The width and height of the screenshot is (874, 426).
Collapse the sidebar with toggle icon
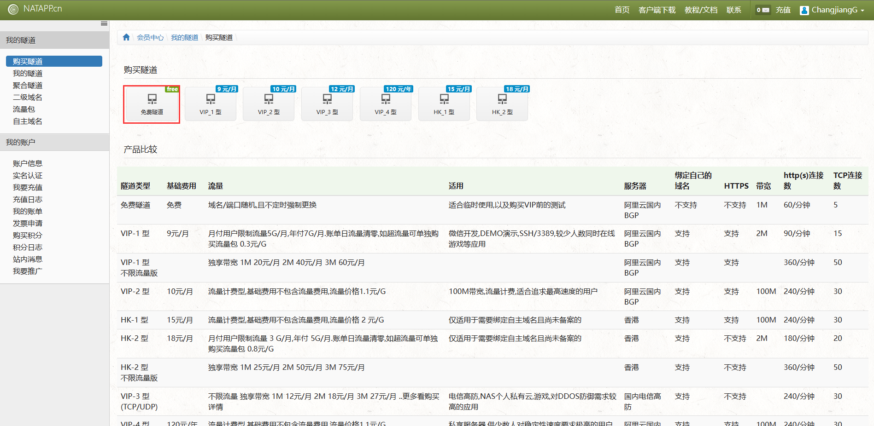[104, 23]
